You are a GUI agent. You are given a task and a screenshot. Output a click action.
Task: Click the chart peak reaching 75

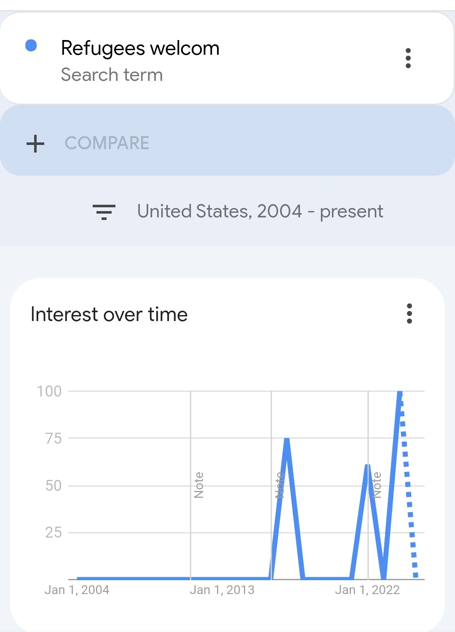pos(287,439)
